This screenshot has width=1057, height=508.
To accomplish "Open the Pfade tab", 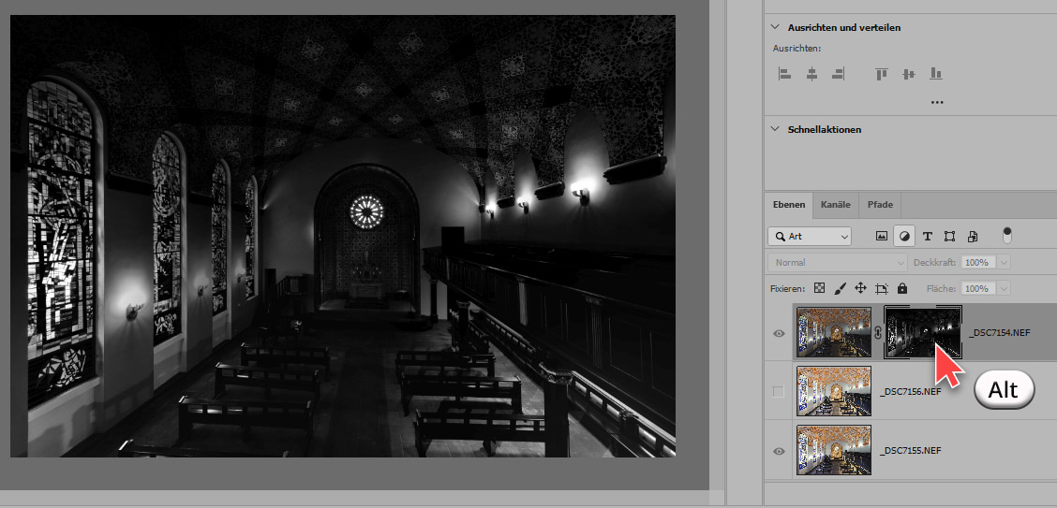I will [x=880, y=204].
